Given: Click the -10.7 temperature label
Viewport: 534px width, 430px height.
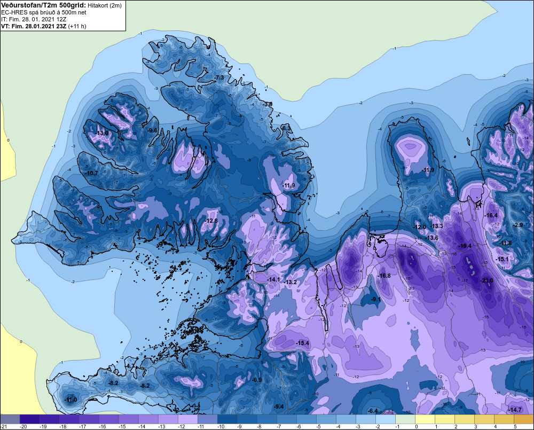Looking at the screenshot, I should 92,173.
